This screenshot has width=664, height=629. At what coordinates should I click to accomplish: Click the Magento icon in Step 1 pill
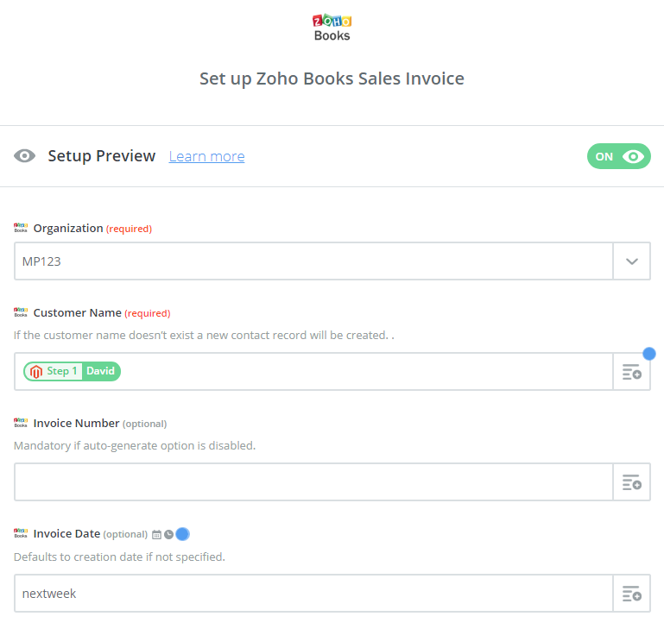click(36, 372)
